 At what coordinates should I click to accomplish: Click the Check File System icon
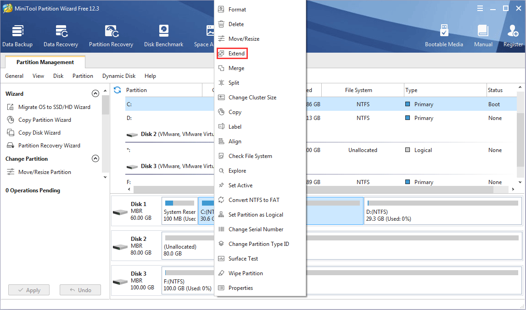(221, 156)
